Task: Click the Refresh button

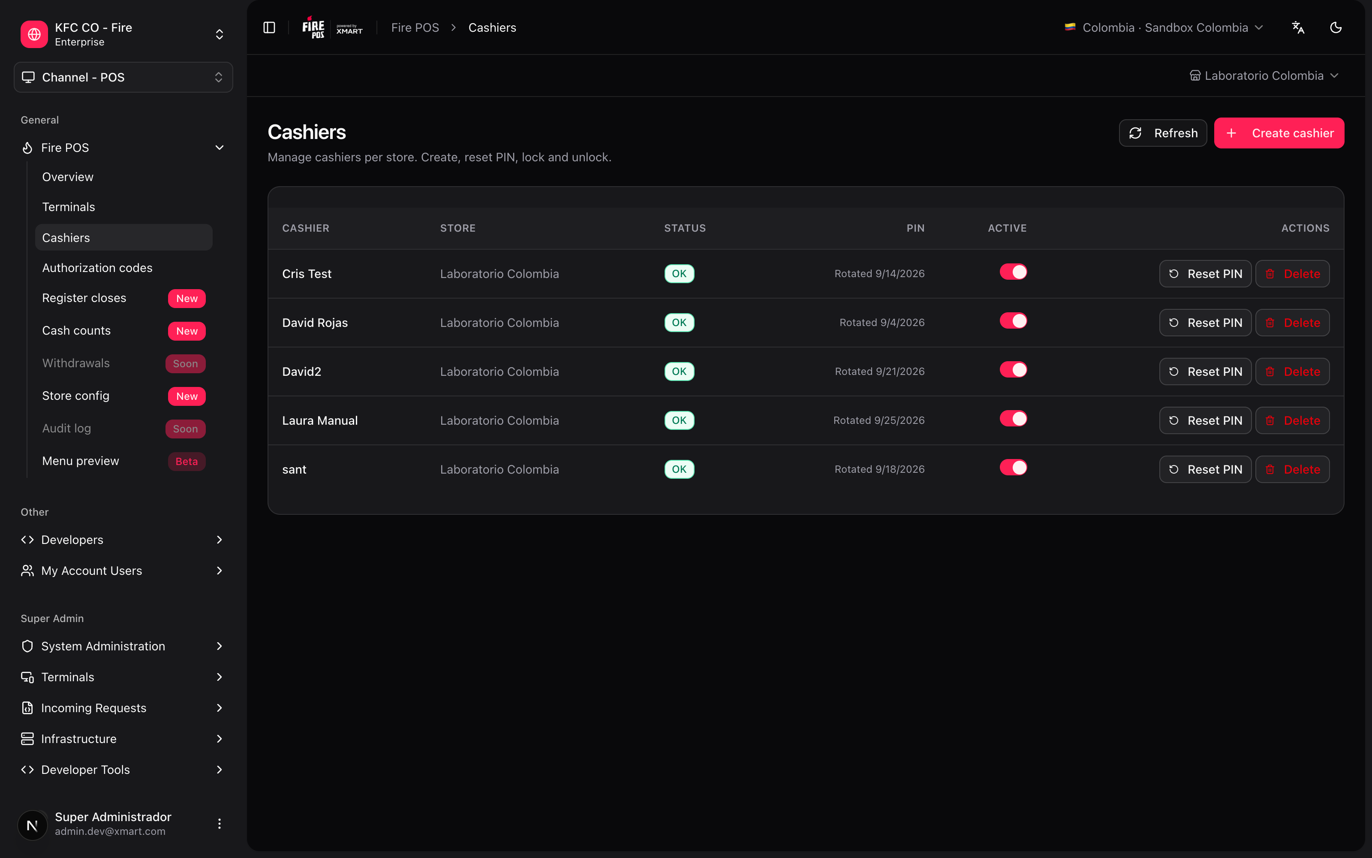Action: pyautogui.click(x=1163, y=133)
